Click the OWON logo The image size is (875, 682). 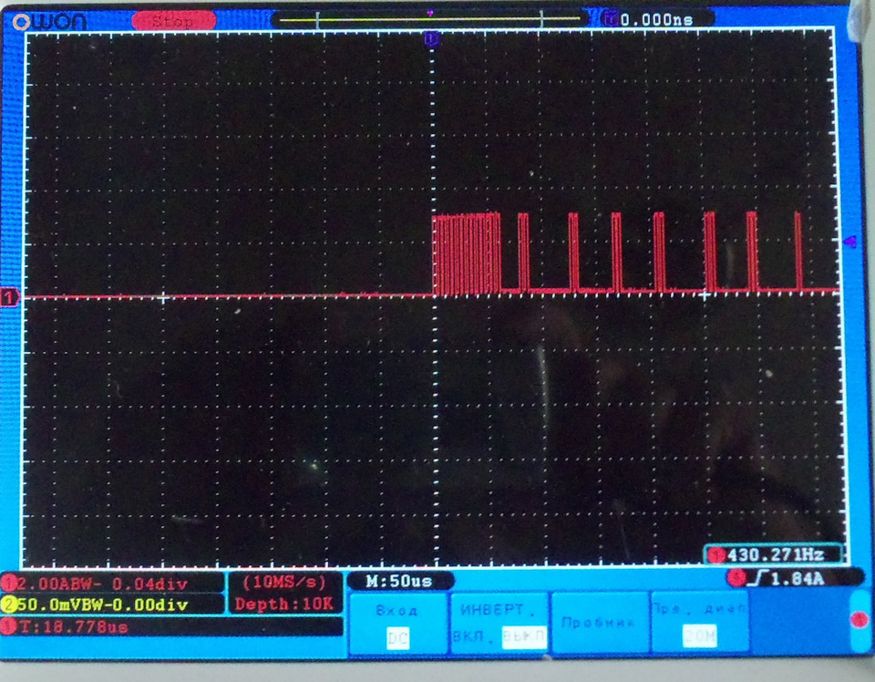[49, 22]
